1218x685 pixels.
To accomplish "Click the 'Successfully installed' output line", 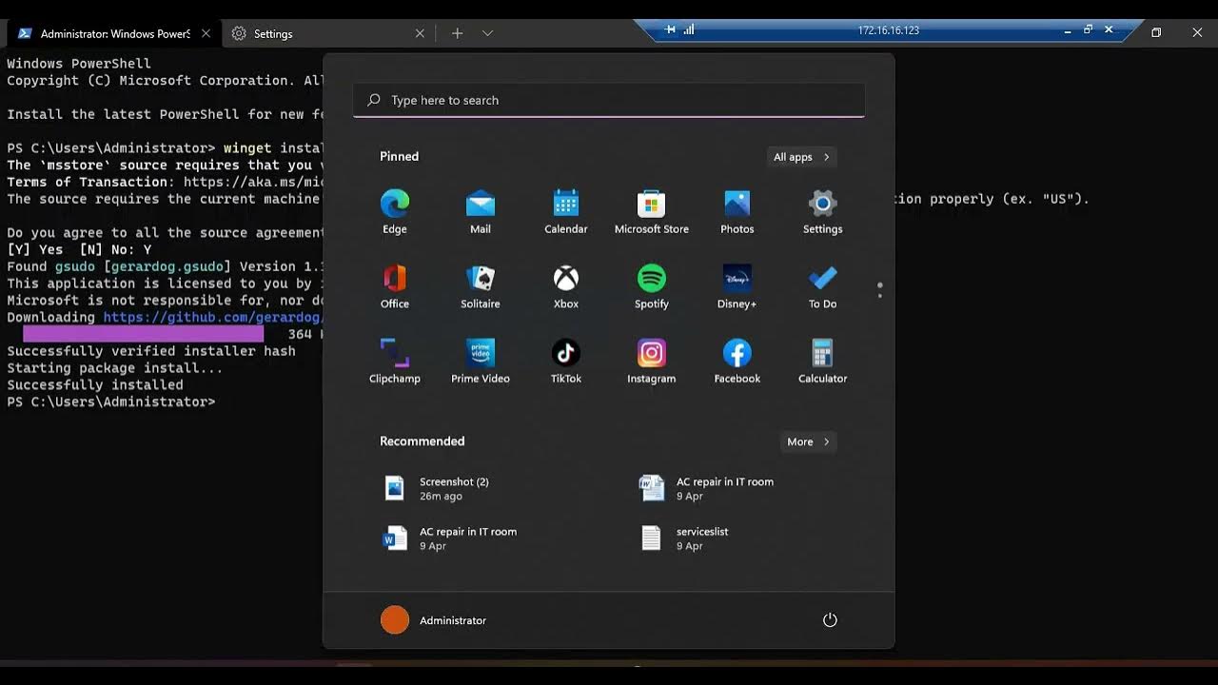I will click(95, 385).
